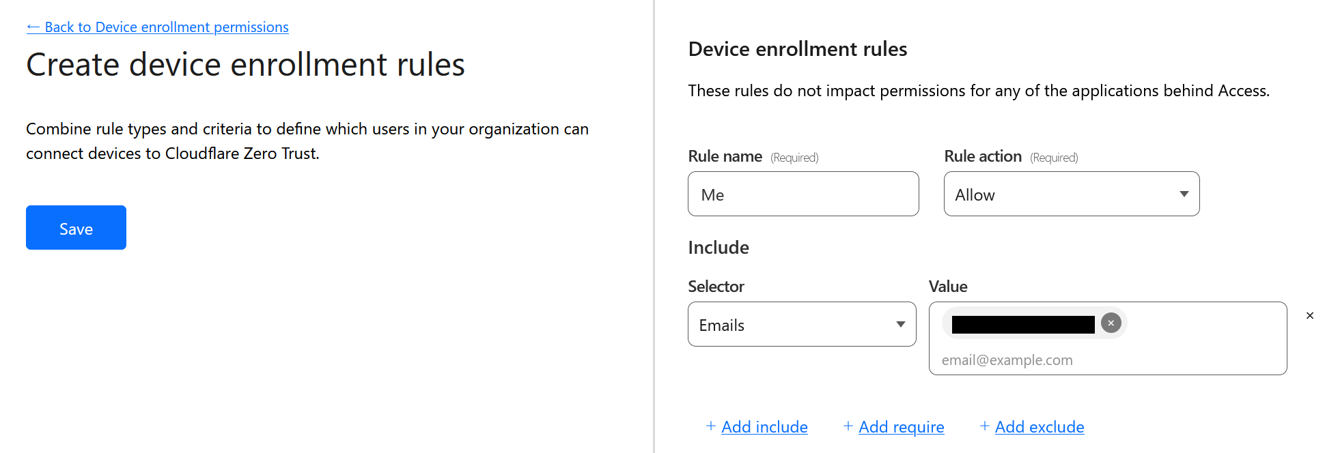Expand the Emails selector dropdown
Image resolution: width=1325 pixels, height=453 pixels.
pyautogui.click(x=801, y=325)
